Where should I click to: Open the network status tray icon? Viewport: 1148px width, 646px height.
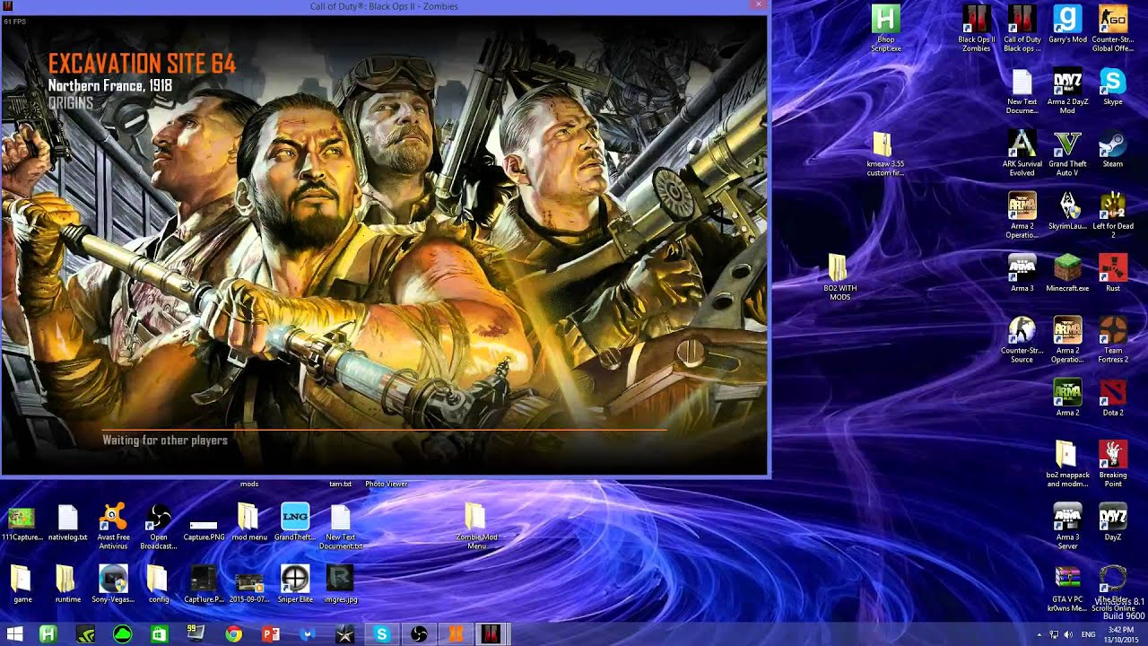click(1054, 634)
